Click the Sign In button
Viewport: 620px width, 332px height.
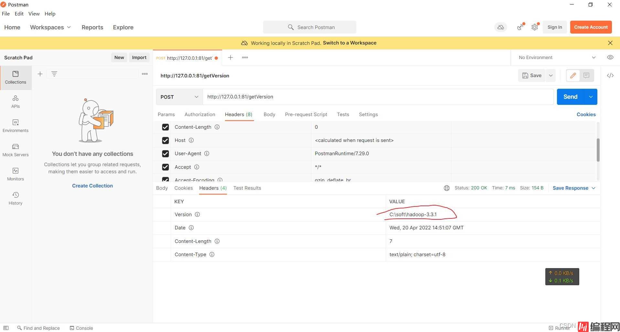555,27
